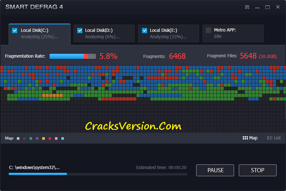Uncheck the Local Disk(C:) checkbox
286x191 pixels.
coord(15,31)
